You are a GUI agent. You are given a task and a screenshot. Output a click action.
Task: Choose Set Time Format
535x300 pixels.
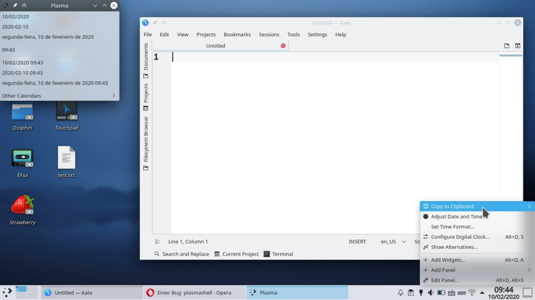(477, 227)
